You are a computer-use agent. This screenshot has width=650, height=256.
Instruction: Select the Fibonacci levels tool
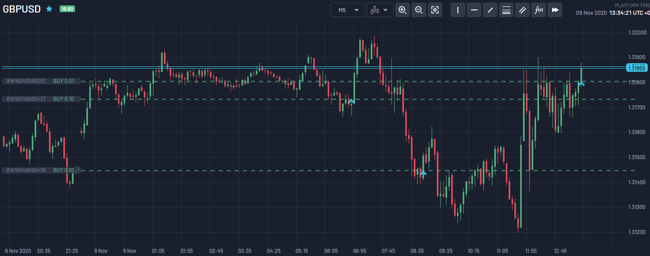pyautogui.click(x=506, y=10)
